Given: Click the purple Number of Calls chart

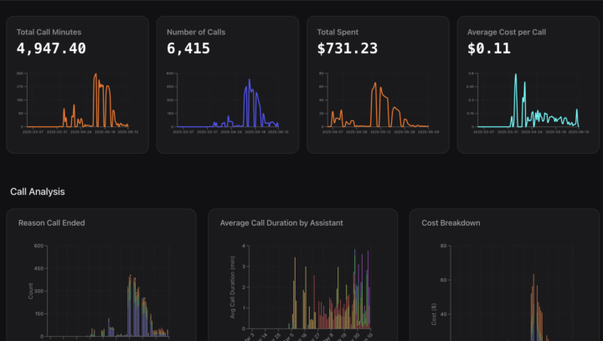Looking at the screenshot, I should [232, 102].
